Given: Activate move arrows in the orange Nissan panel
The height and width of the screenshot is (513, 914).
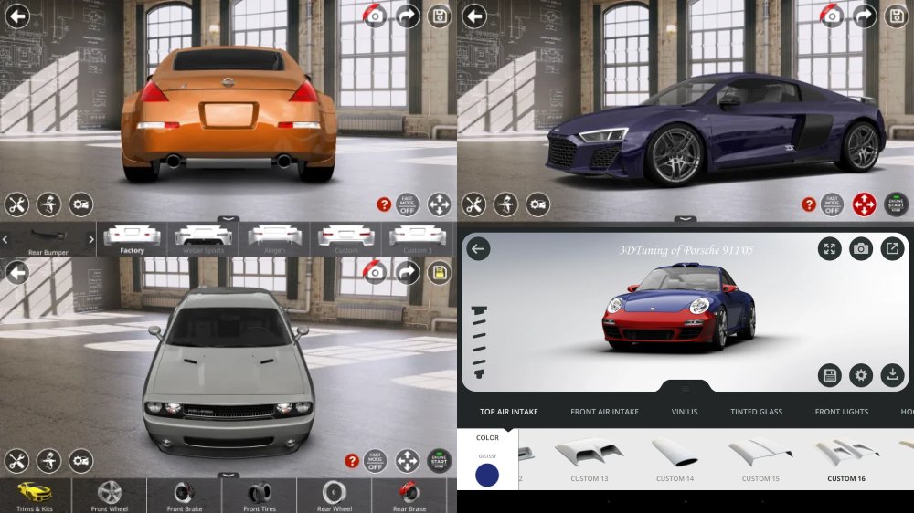Looking at the screenshot, I should (x=440, y=205).
